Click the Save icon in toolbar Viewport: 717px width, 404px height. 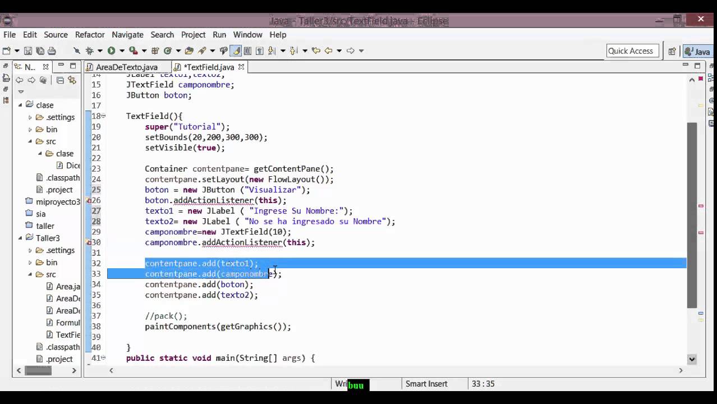[27, 50]
